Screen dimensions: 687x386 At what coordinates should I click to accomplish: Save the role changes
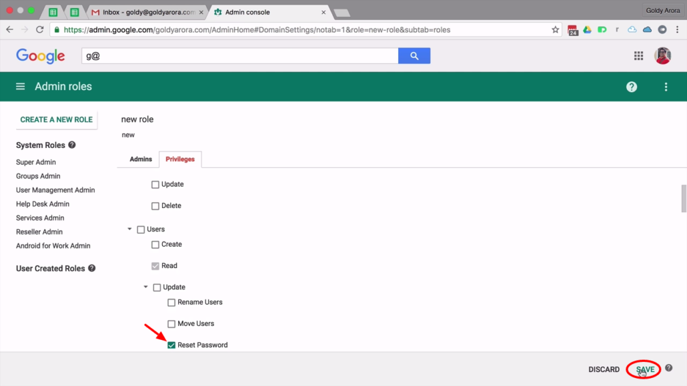[x=646, y=369]
